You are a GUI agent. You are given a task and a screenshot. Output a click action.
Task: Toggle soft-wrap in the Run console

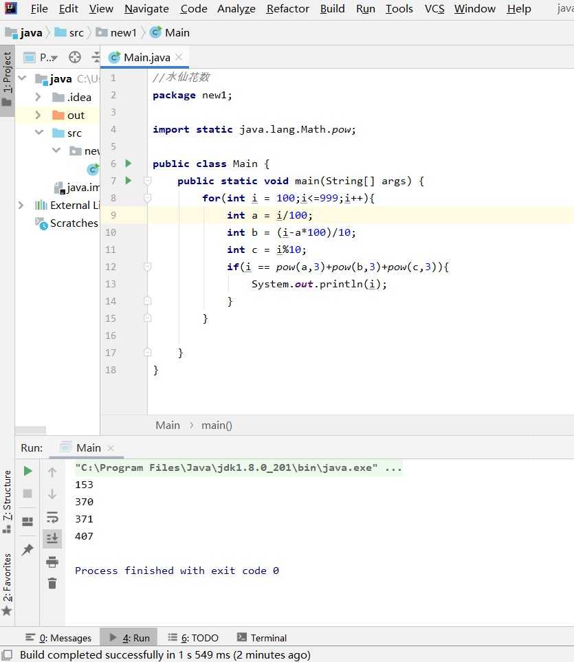click(52, 517)
